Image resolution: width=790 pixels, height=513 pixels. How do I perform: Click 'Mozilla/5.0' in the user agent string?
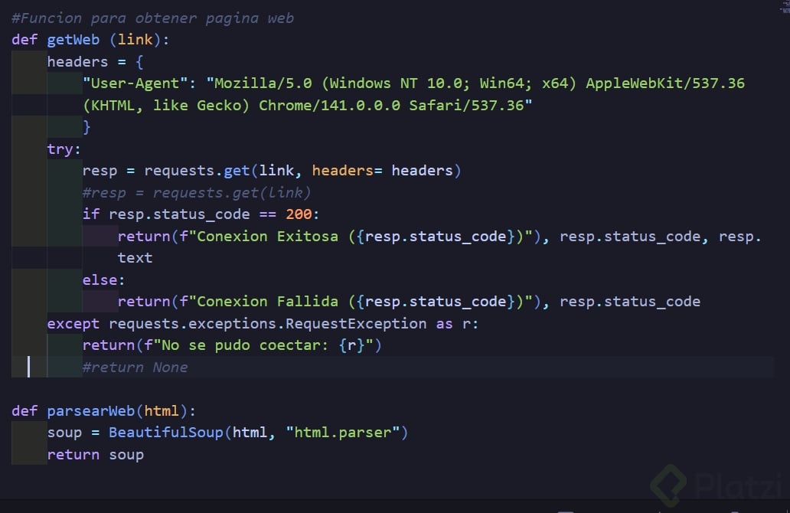263,83
